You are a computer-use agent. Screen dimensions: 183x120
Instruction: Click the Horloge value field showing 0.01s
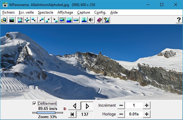(134, 114)
